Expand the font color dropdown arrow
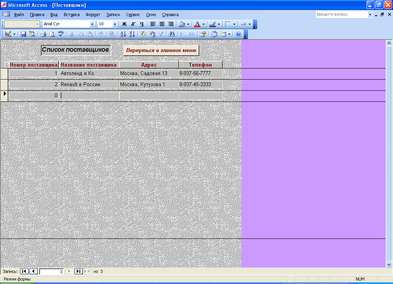This screenshot has width=393, height=284. (203, 24)
